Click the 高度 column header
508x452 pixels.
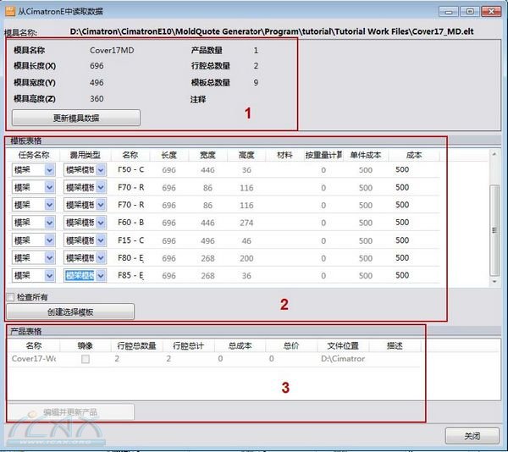[x=246, y=155]
